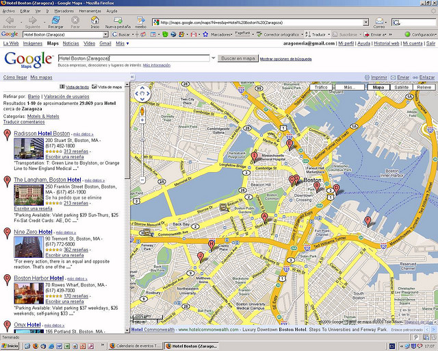The width and height of the screenshot is (438, 351).
Task: Open Más... map layers dropdown
Action: [350, 87]
